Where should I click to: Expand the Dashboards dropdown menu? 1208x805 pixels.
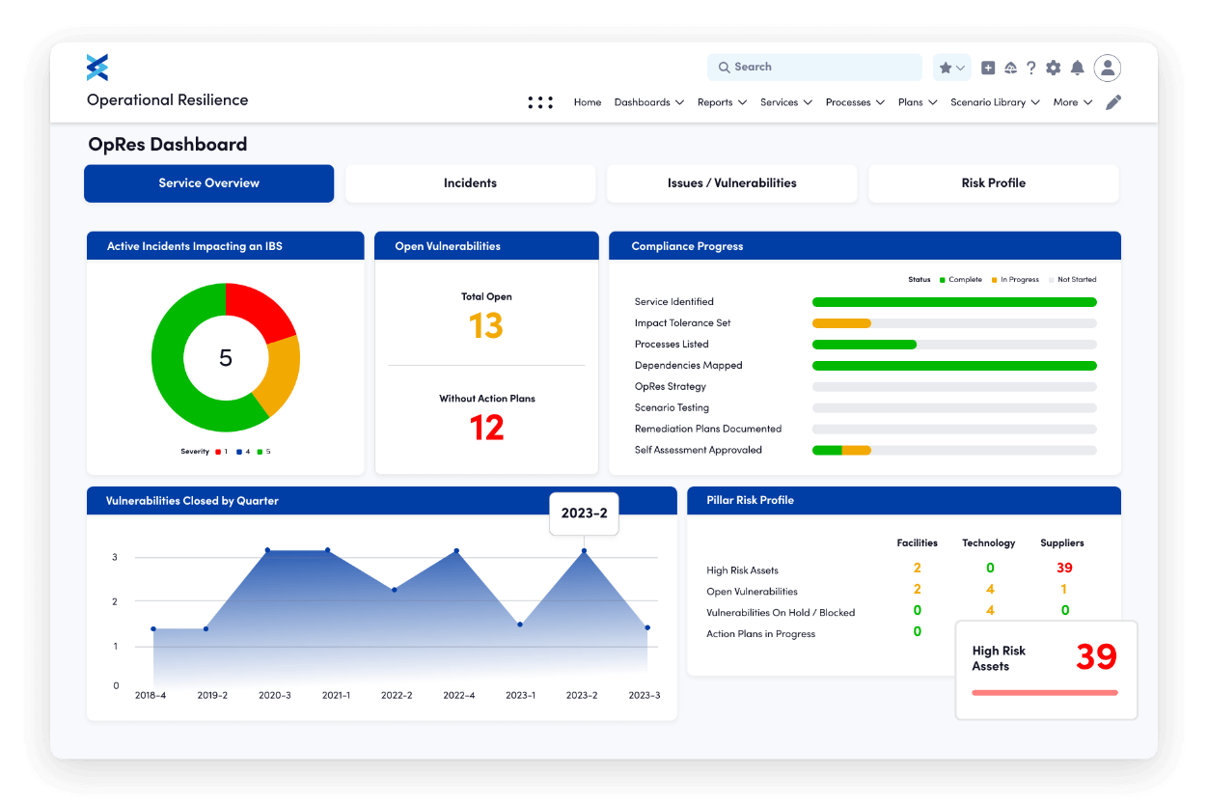pos(648,101)
